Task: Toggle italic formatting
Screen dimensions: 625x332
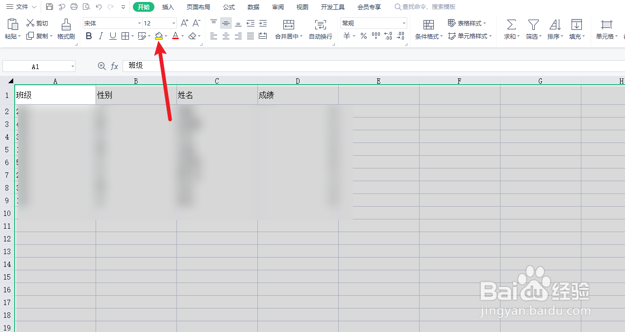Action: pyautogui.click(x=100, y=36)
